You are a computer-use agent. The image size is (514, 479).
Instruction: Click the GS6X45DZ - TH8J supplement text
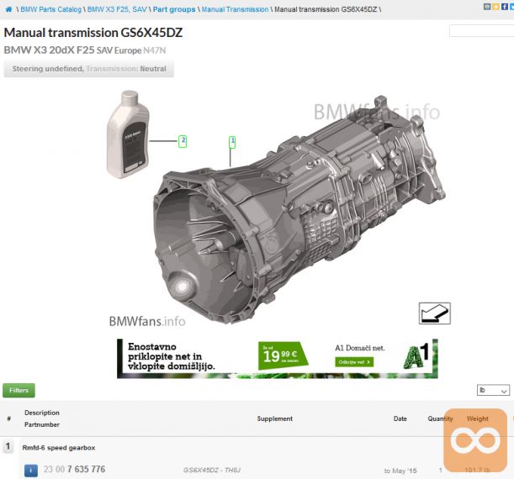point(212,470)
